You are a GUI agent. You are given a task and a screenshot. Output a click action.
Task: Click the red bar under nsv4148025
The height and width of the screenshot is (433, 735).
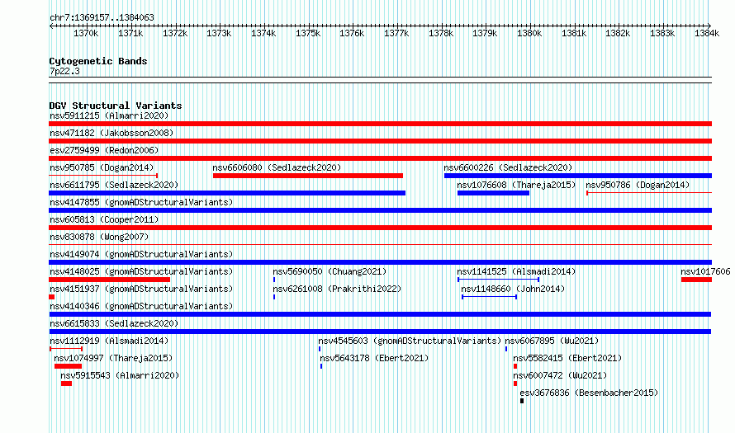tap(109, 280)
